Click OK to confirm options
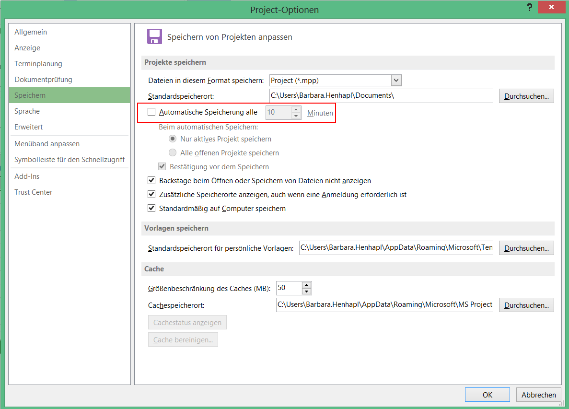 (487, 395)
